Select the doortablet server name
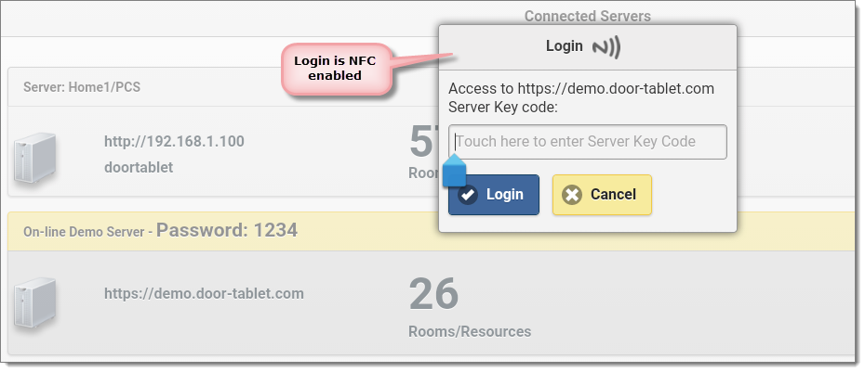 pos(139,168)
